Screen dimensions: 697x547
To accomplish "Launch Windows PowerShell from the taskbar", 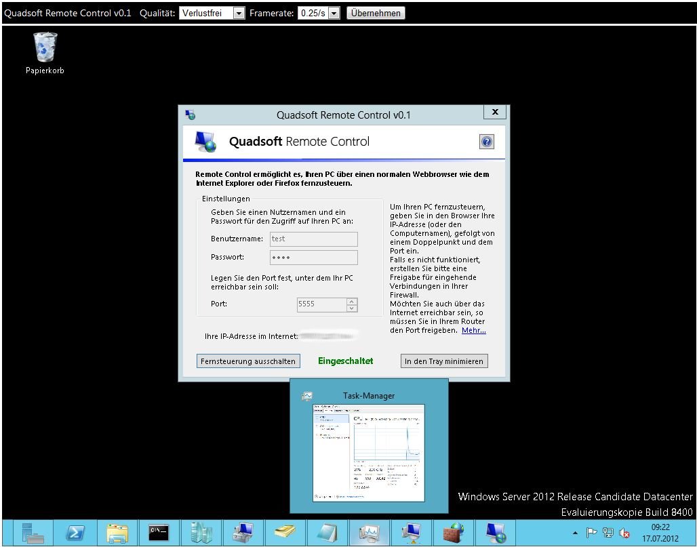I will 75,533.
